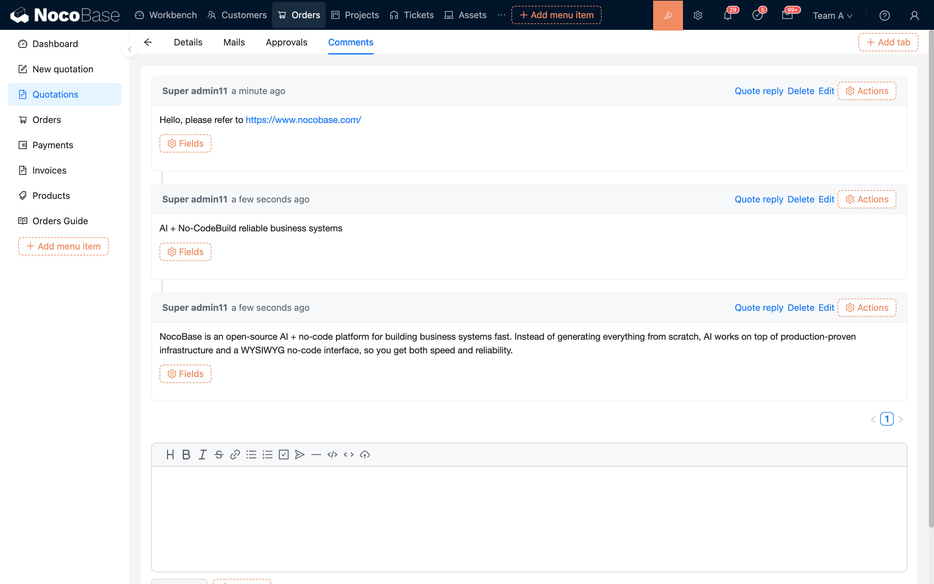934x584 pixels.
Task: Select page 1 in comments pagination
Action: click(x=887, y=419)
